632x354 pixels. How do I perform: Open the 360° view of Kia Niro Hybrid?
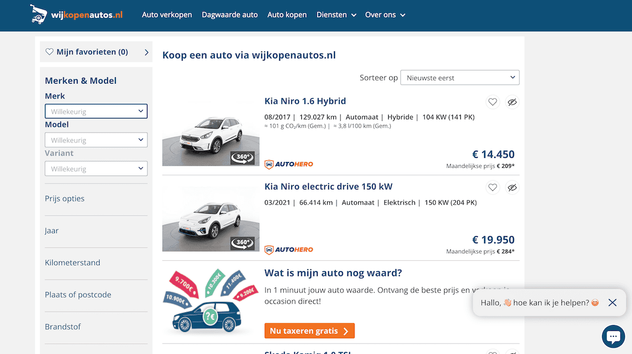click(242, 158)
